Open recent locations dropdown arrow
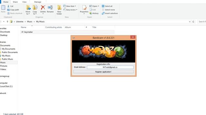 coord(4,22)
